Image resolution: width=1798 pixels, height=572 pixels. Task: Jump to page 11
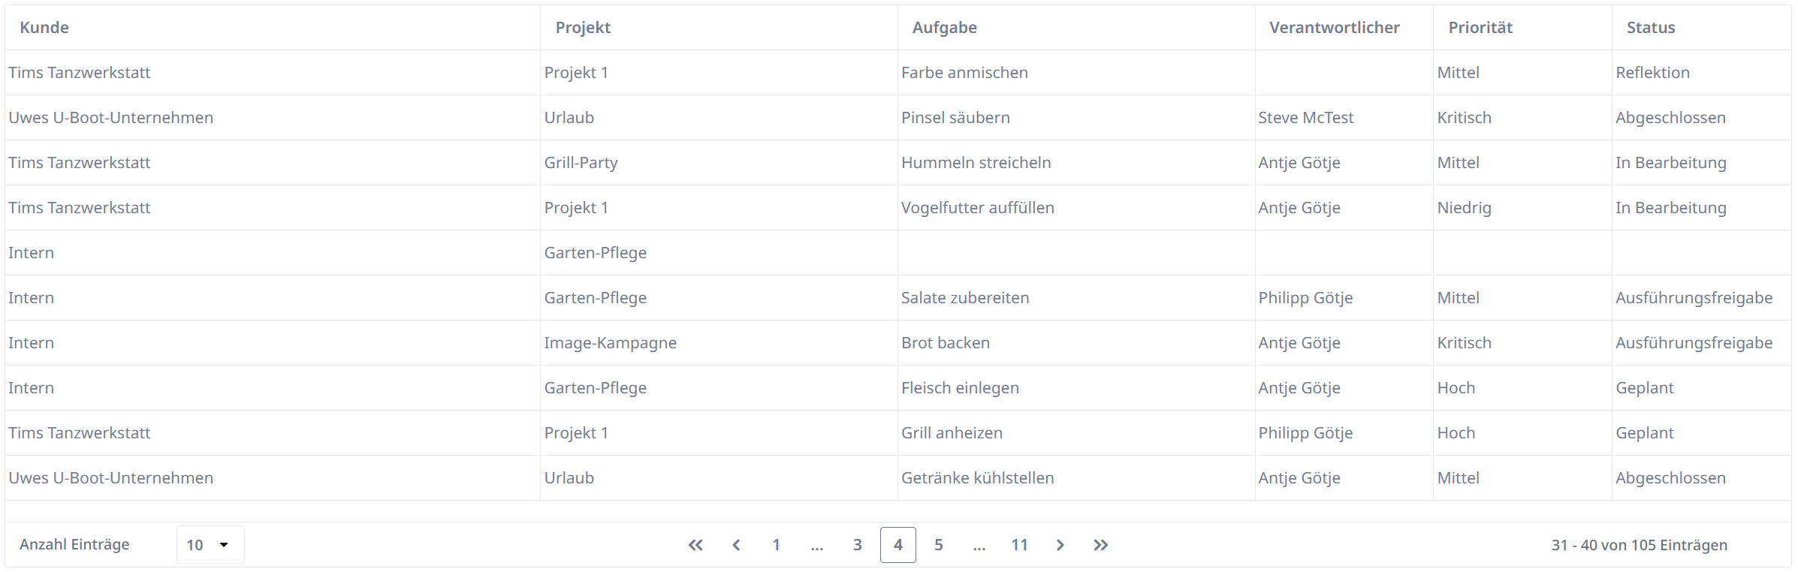coord(1019,545)
